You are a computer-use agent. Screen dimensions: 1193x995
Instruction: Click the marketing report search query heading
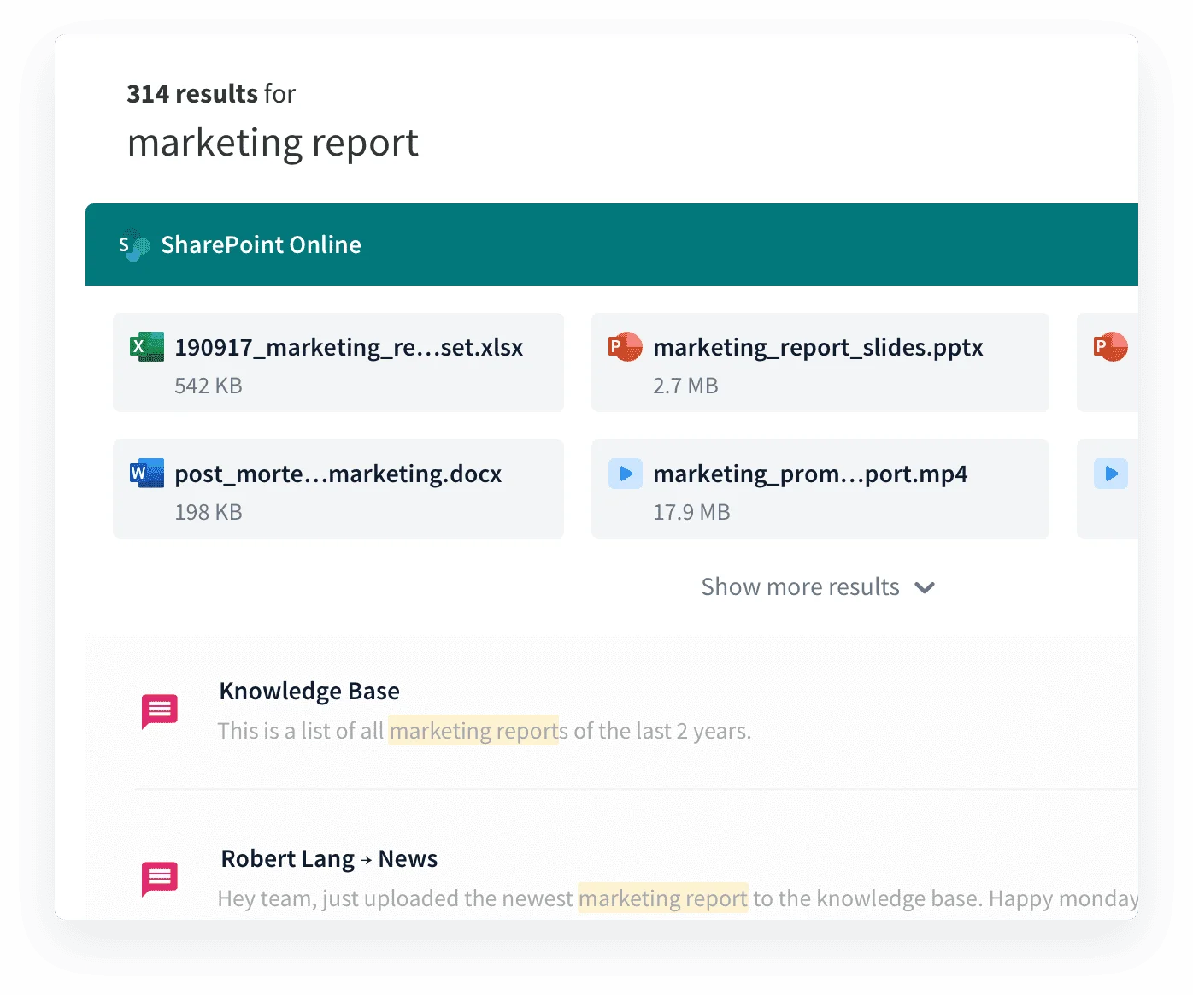coord(273,142)
